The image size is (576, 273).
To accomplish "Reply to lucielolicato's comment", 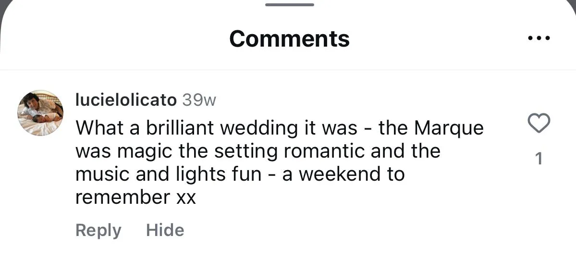I will click(x=98, y=230).
